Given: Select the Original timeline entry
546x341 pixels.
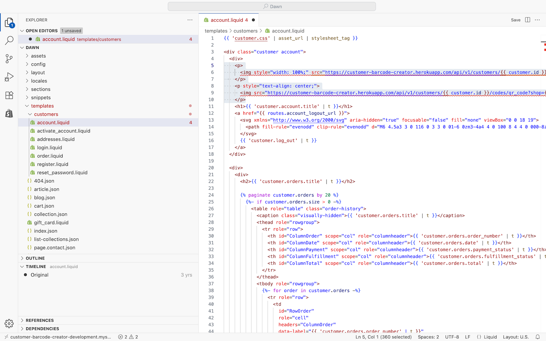Looking at the screenshot, I should click(39, 275).
